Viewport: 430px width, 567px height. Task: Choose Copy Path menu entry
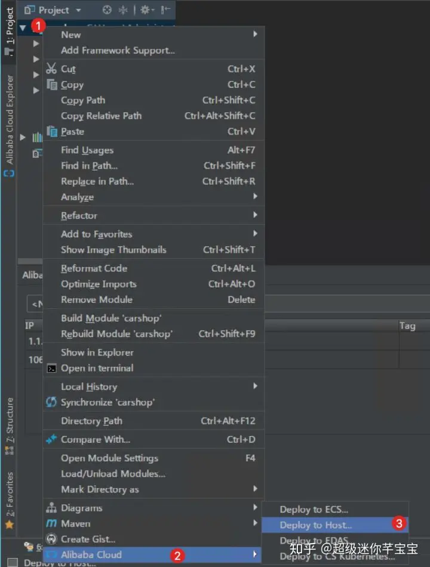click(154, 100)
